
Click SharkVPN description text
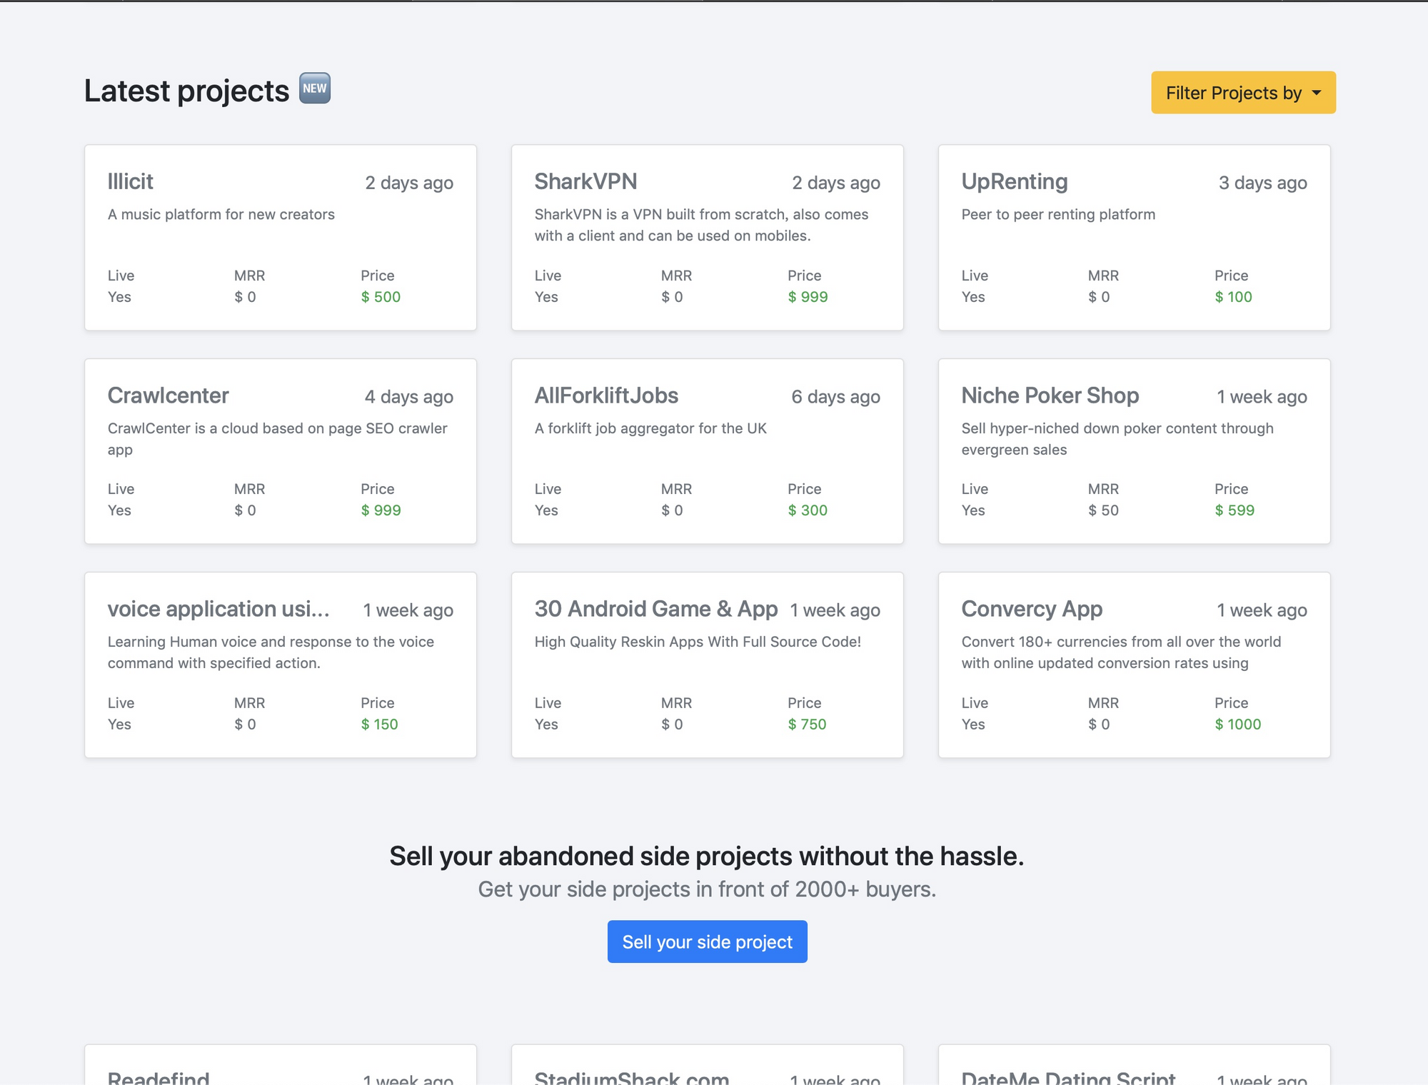click(701, 225)
